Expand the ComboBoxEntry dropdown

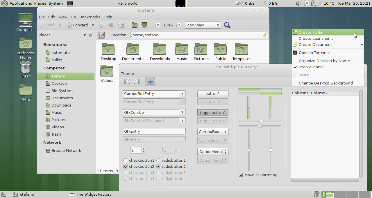tap(182, 93)
